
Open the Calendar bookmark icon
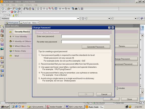point(2,31)
